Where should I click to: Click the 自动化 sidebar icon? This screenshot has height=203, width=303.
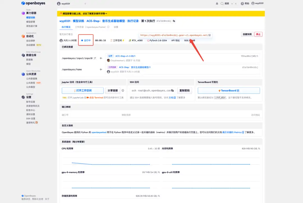[x=23, y=36]
